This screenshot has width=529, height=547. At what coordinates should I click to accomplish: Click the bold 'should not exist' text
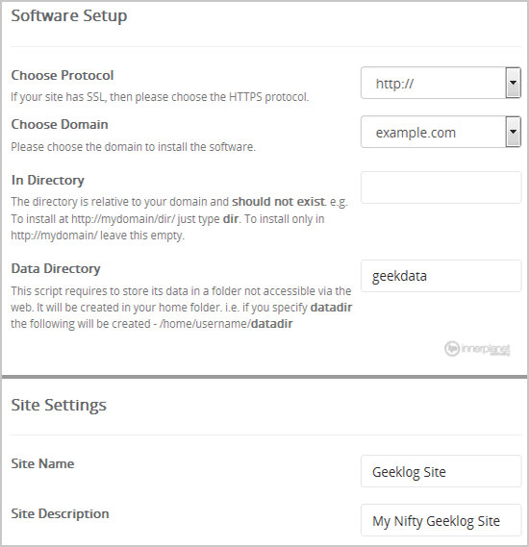(x=279, y=202)
